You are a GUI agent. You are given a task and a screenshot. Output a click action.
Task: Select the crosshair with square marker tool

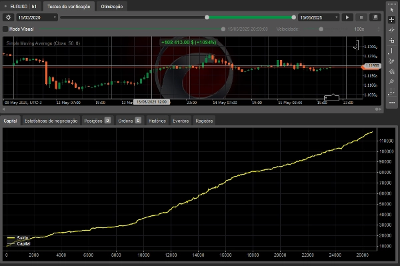[x=391, y=40]
